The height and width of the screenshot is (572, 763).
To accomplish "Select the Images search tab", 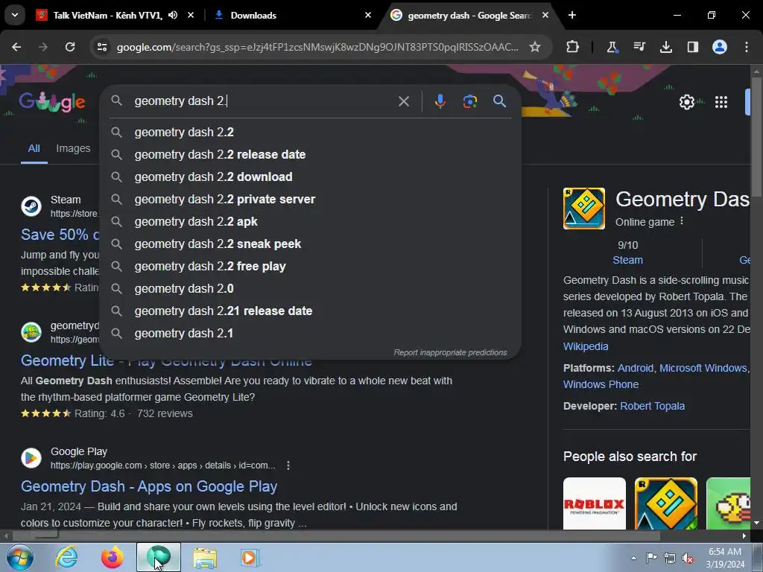I will coord(73,148).
